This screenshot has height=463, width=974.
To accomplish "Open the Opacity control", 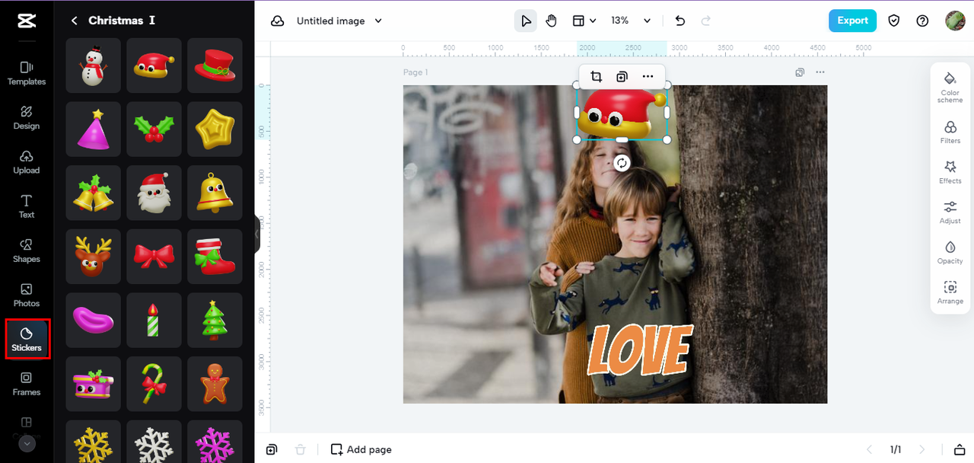I will pyautogui.click(x=950, y=253).
